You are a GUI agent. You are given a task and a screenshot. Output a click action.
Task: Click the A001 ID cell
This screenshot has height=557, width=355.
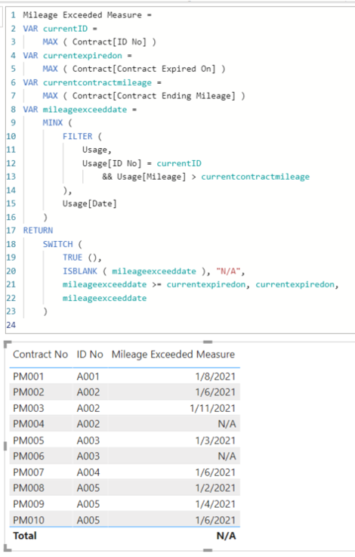click(x=88, y=376)
